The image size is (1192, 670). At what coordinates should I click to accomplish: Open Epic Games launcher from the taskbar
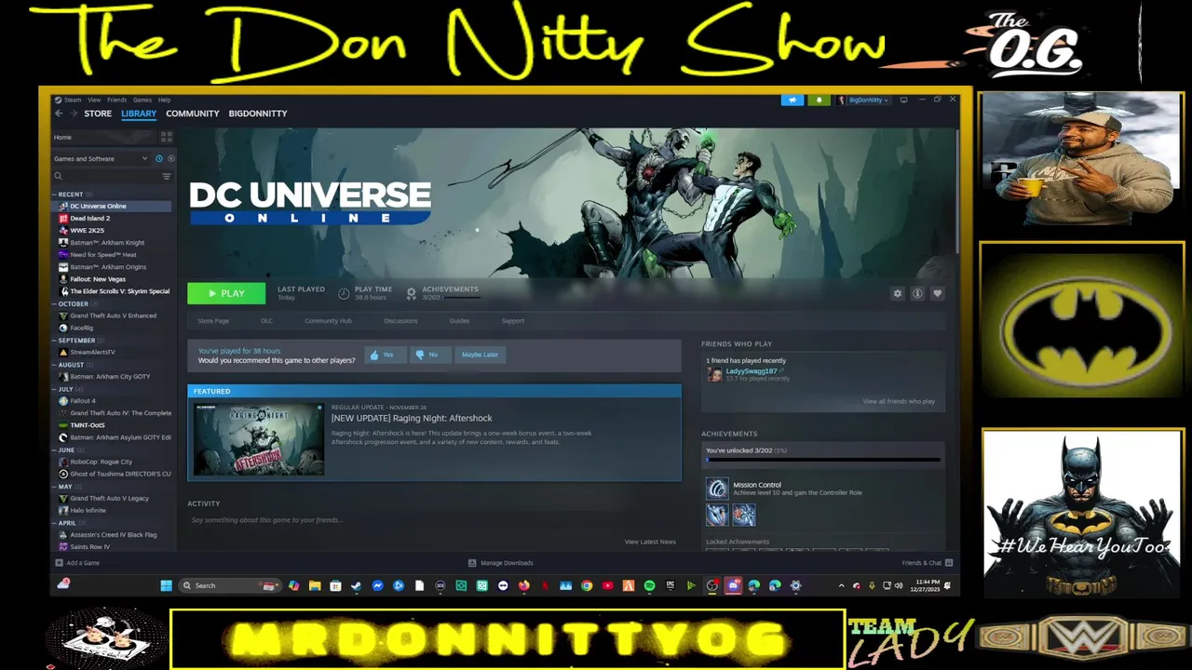coord(670,585)
